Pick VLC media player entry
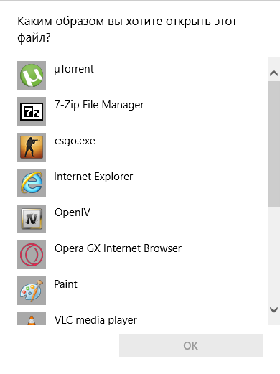The image size is (280, 374). [x=95, y=320]
